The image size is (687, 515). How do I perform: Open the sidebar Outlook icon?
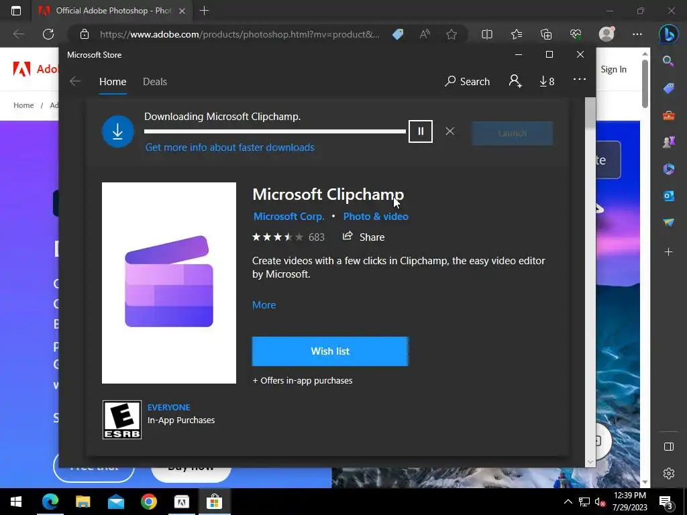point(669,196)
